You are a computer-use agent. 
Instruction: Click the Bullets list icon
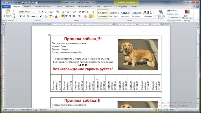point(63,12)
